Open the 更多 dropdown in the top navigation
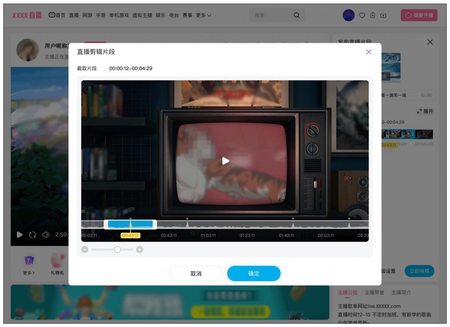Screen dimensions: 450x327 point(203,15)
